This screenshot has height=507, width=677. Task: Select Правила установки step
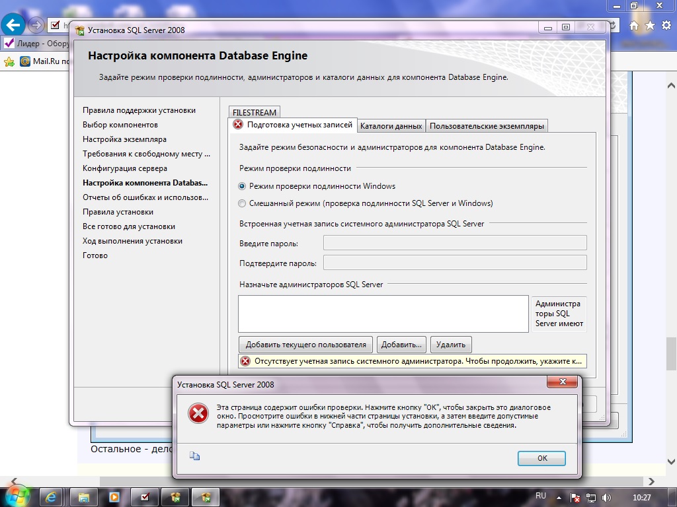click(x=118, y=212)
